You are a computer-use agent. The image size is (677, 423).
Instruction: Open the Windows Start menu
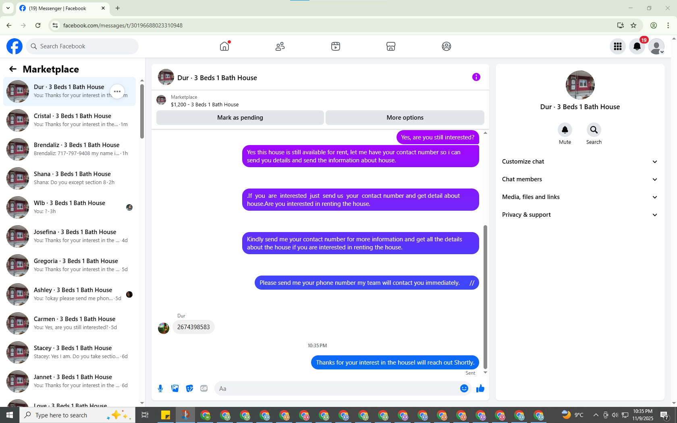(x=10, y=415)
